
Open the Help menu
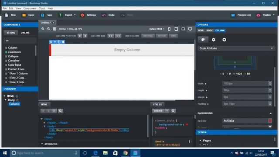[50, 8]
